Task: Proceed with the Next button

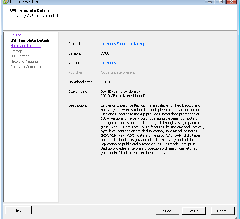Action: coord(194,211)
